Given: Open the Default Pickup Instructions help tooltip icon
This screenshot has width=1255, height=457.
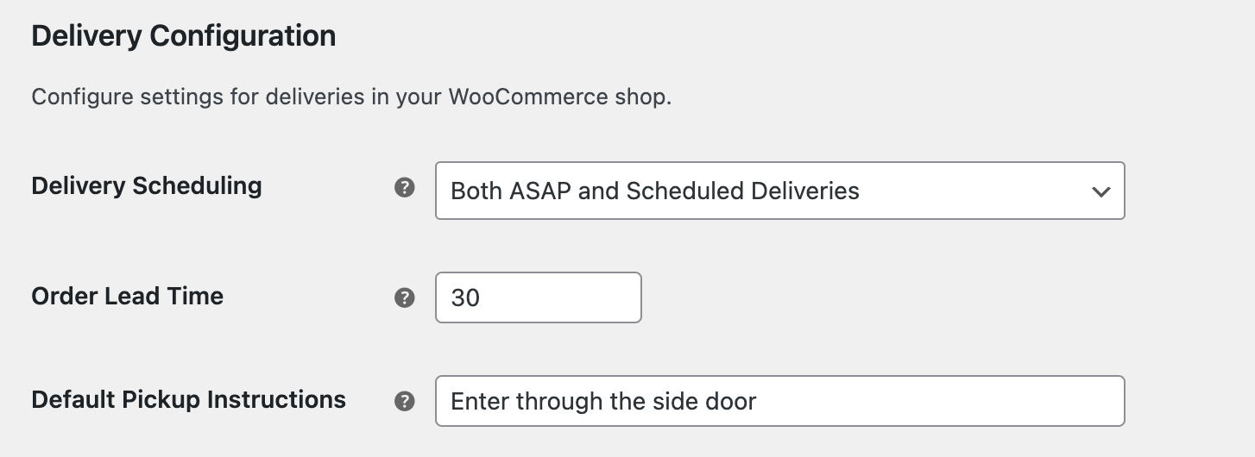Looking at the screenshot, I should [404, 401].
